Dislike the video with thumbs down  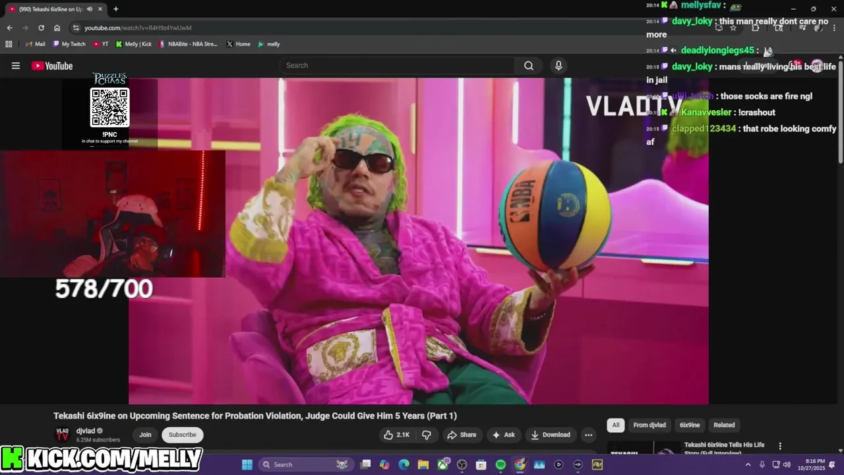427,435
